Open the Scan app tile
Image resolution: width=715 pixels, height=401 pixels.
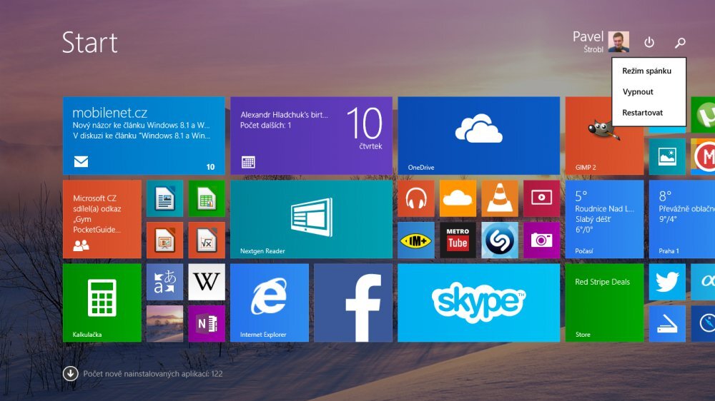point(667,324)
